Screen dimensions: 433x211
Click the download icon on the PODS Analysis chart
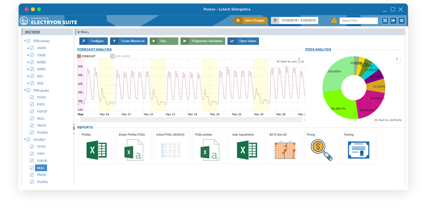pos(397,59)
